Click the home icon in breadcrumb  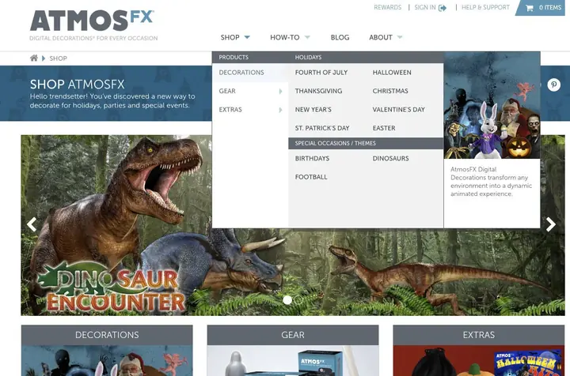pyautogui.click(x=34, y=58)
